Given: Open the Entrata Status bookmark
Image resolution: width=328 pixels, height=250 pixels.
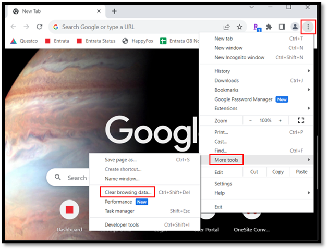Looking at the screenshot, I should tap(96, 41).
